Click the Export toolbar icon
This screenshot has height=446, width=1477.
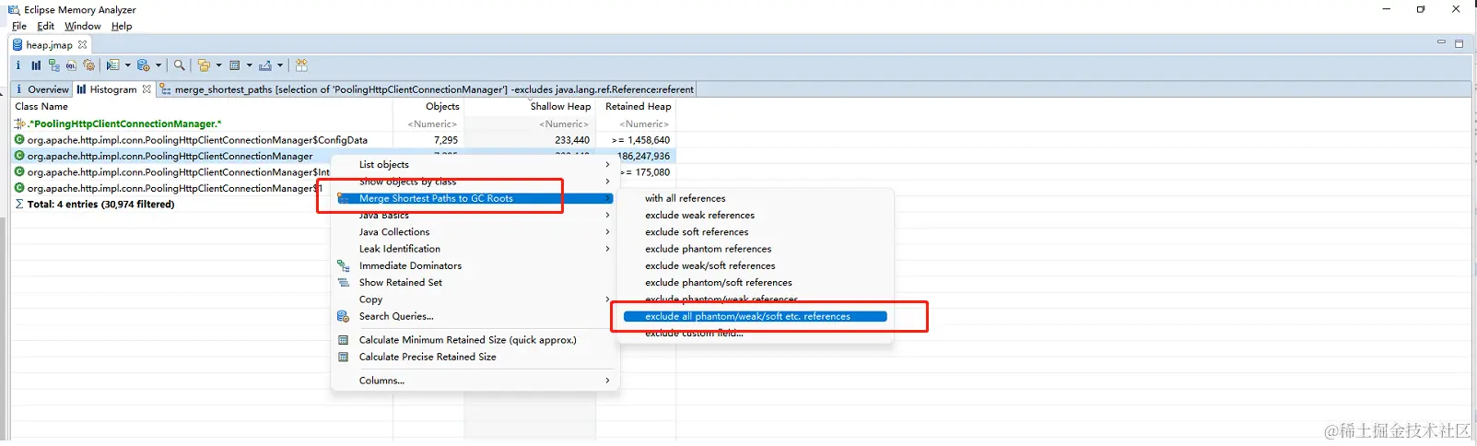click(265, 65)
